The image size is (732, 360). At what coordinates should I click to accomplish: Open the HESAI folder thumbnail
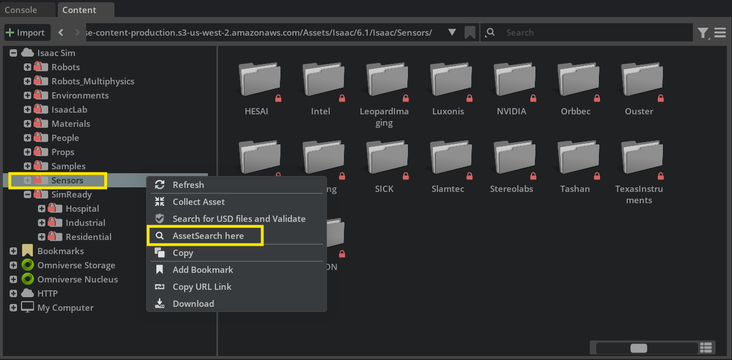[259, 81]
